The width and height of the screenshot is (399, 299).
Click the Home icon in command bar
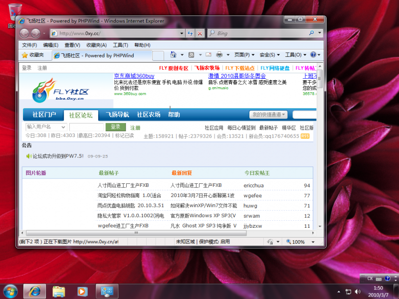coord(173,55)
